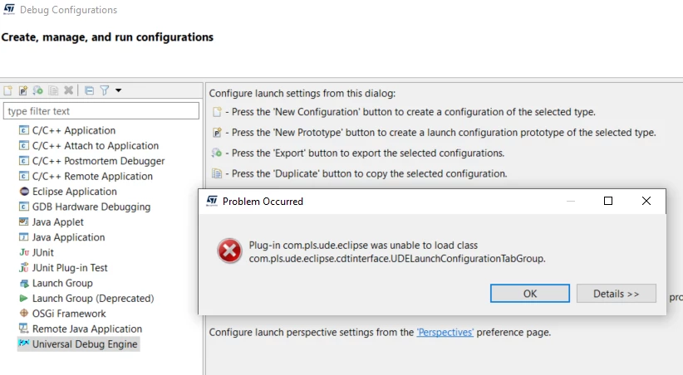Click the New launch configuration toolbar icon
This screenshot has width=683, height=375.
7,90
